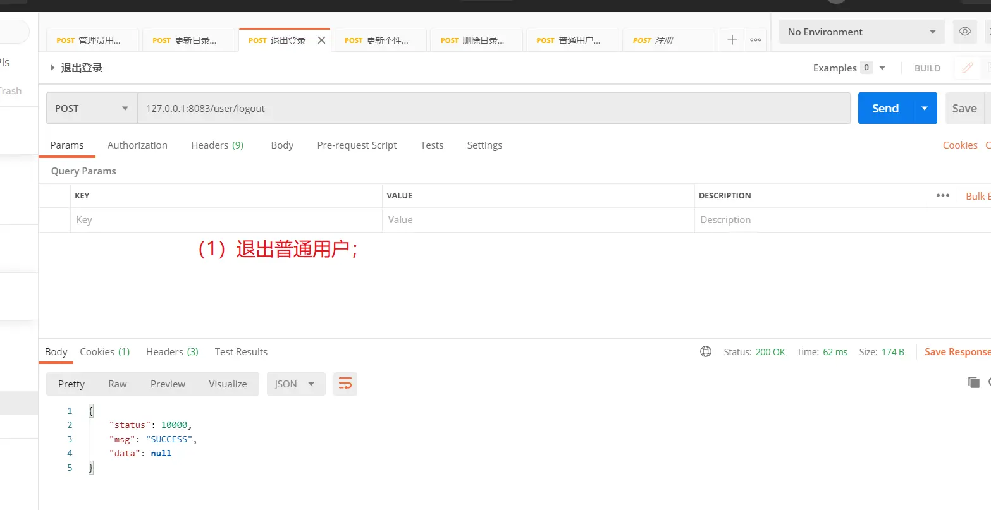Select the Raw response view

click(118, 384)
